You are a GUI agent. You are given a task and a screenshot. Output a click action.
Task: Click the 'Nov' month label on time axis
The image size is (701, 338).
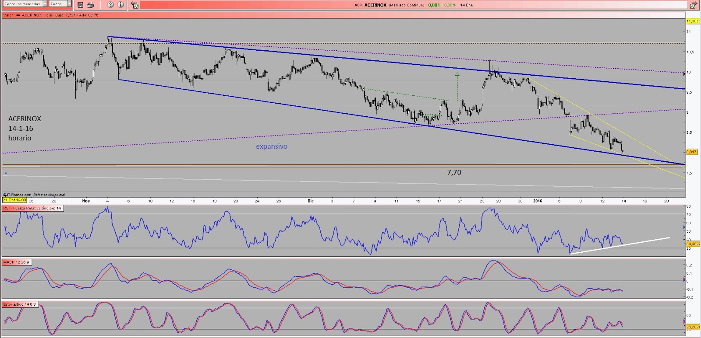pos(86,201)
